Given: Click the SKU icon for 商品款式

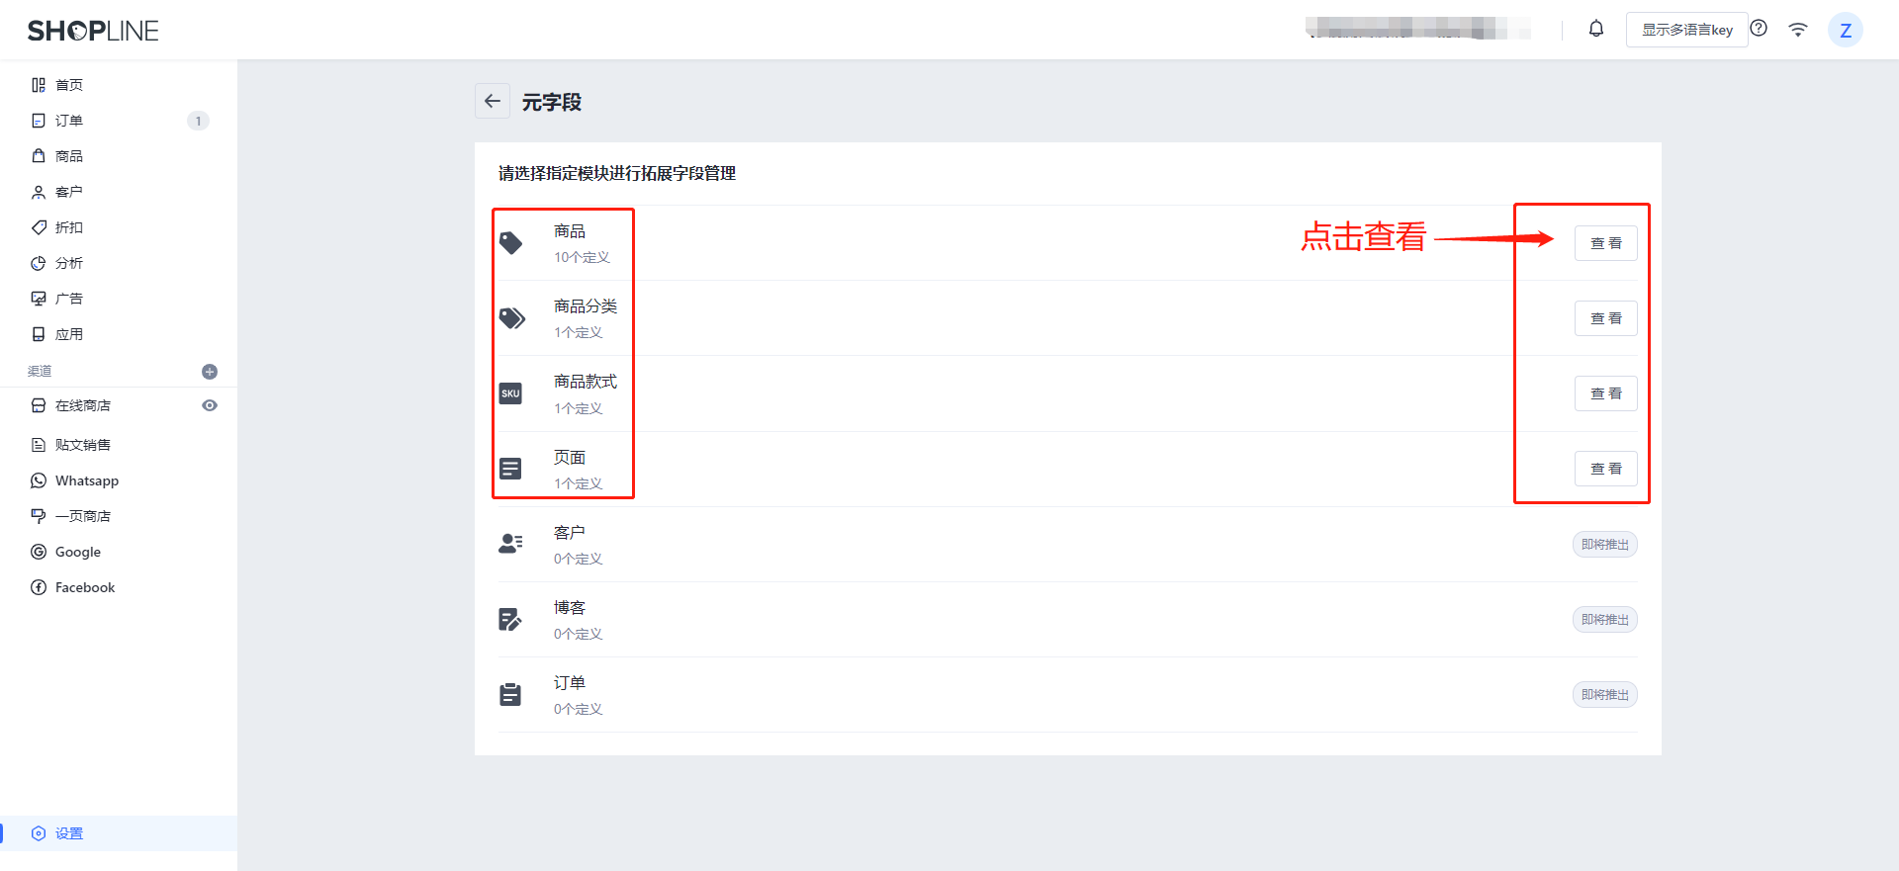Looking at the screenshot, I should pos(510,393).
